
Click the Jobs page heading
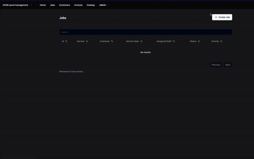pos(63,18)
